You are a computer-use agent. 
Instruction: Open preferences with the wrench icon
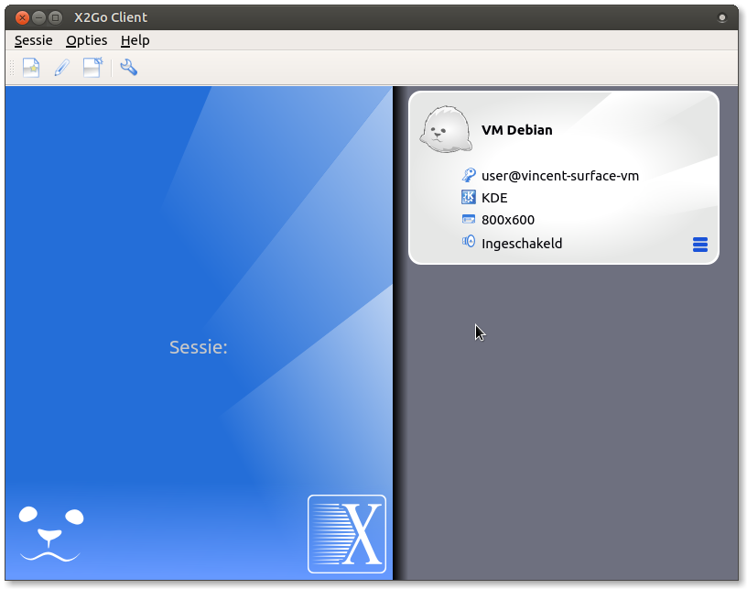129,68
